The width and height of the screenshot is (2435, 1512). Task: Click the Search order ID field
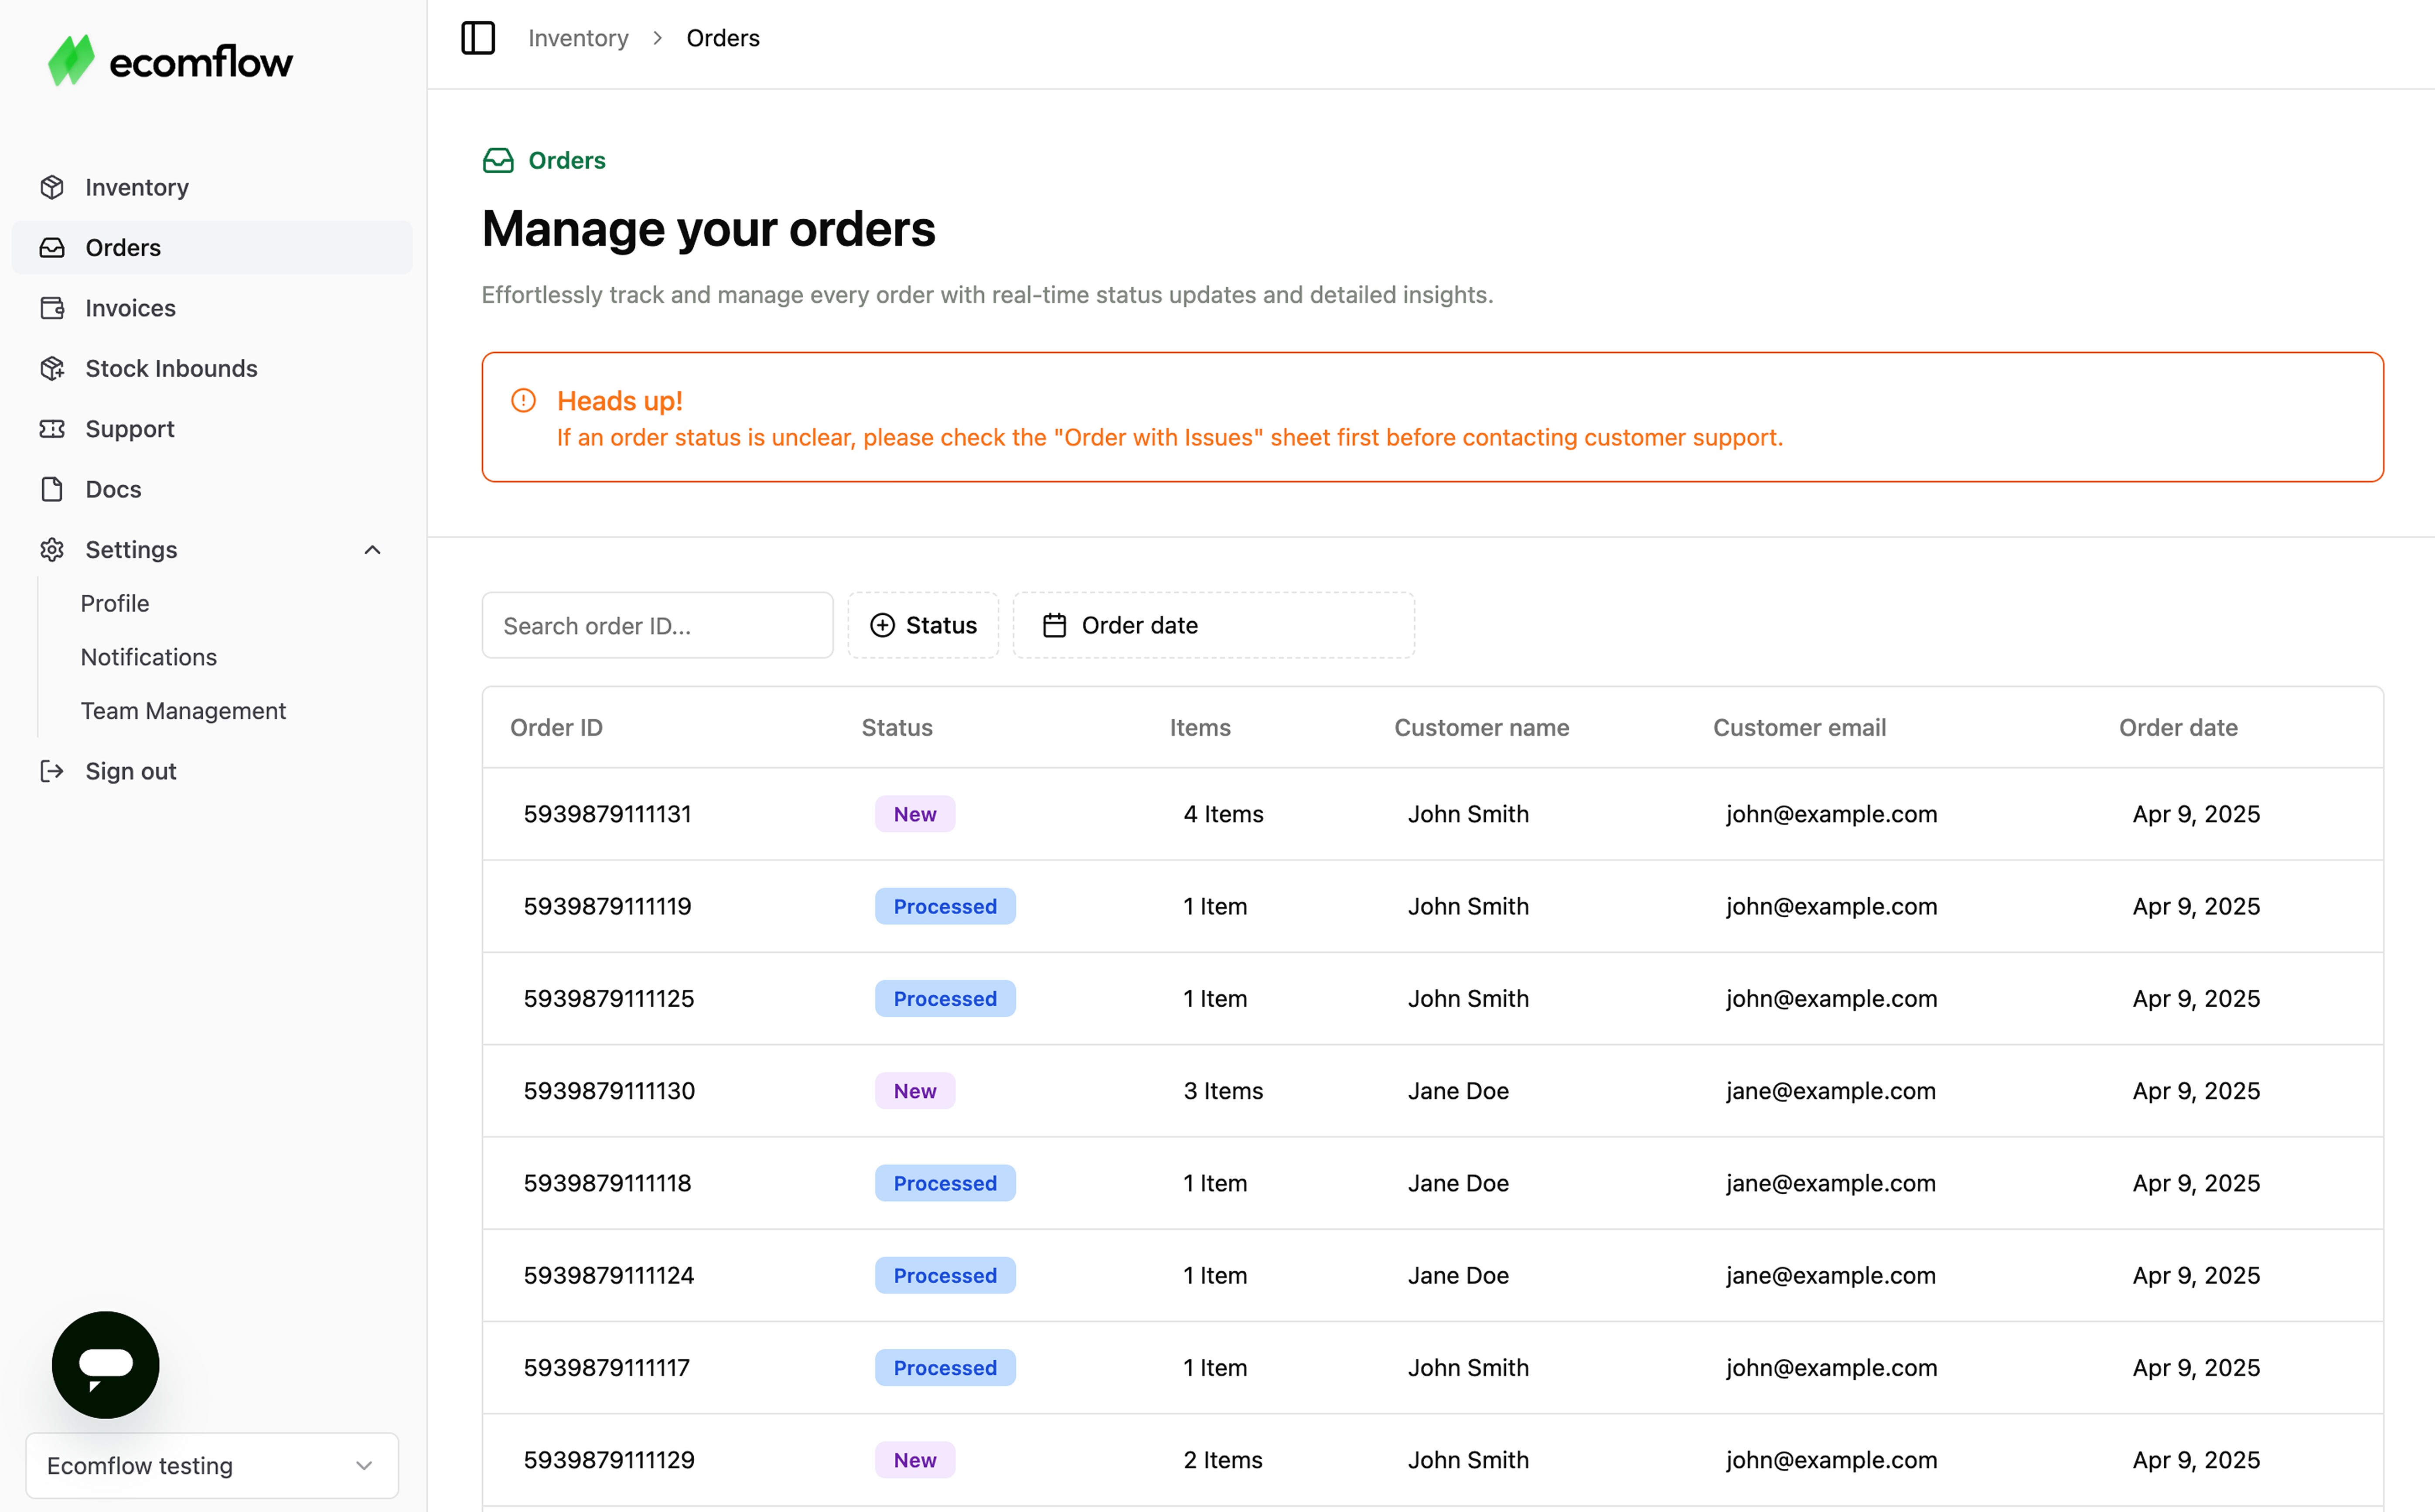point(657,625)
